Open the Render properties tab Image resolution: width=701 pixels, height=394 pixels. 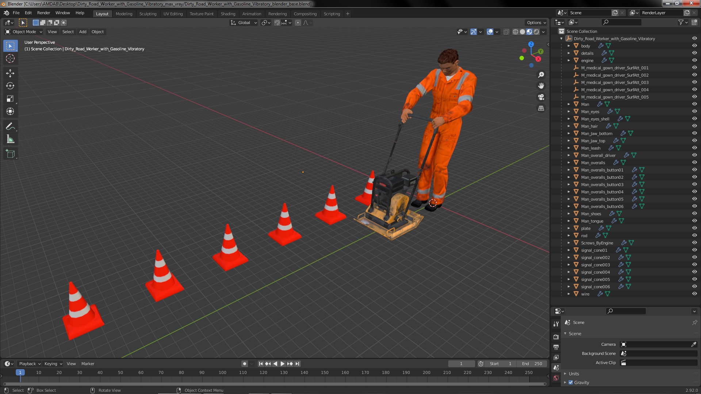coord(556,337)
